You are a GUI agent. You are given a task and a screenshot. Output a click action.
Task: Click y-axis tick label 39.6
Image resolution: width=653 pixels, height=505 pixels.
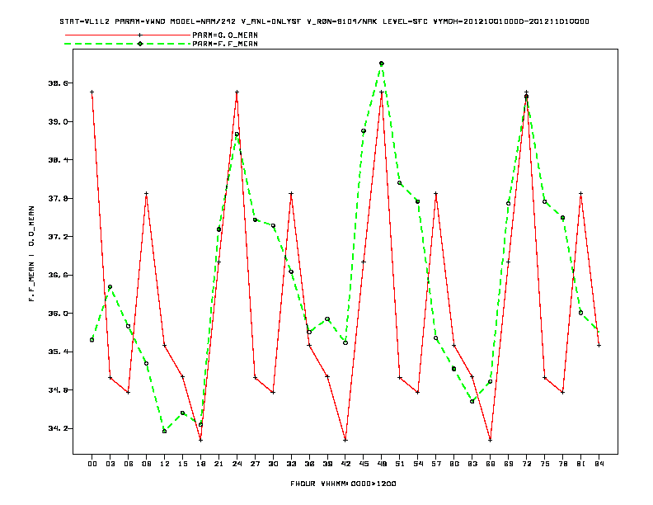58,83
